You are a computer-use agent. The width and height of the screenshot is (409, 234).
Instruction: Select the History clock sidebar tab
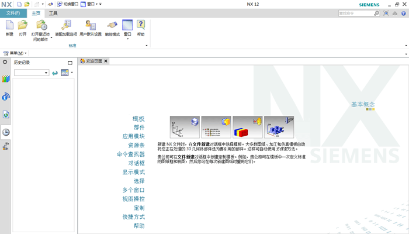6,132
